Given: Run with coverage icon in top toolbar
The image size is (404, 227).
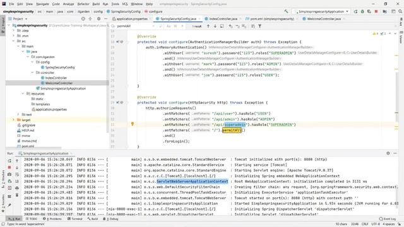Looking at the screenshot, I should pos(369,11).
